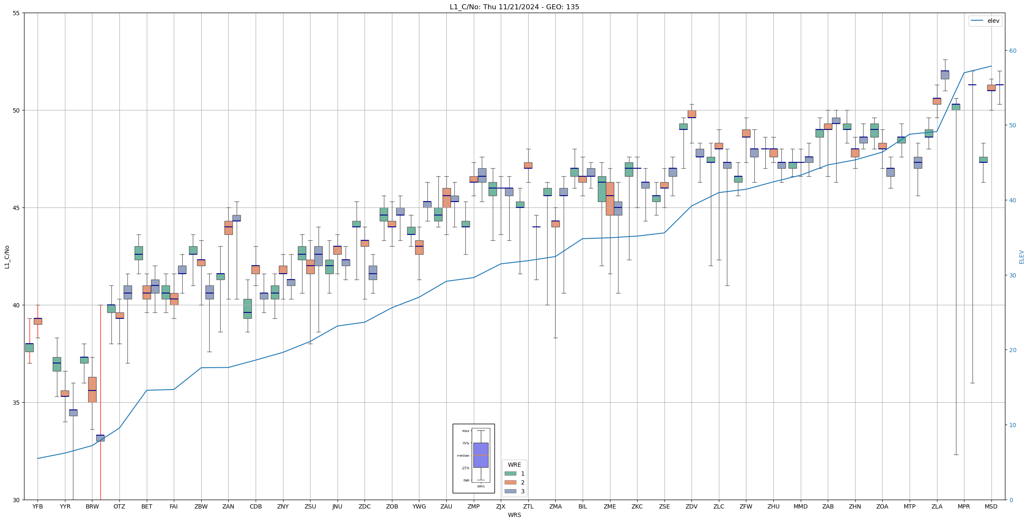
Task: Click the blue-gray WRE 3 legend swatch
Action: (510, 491)
